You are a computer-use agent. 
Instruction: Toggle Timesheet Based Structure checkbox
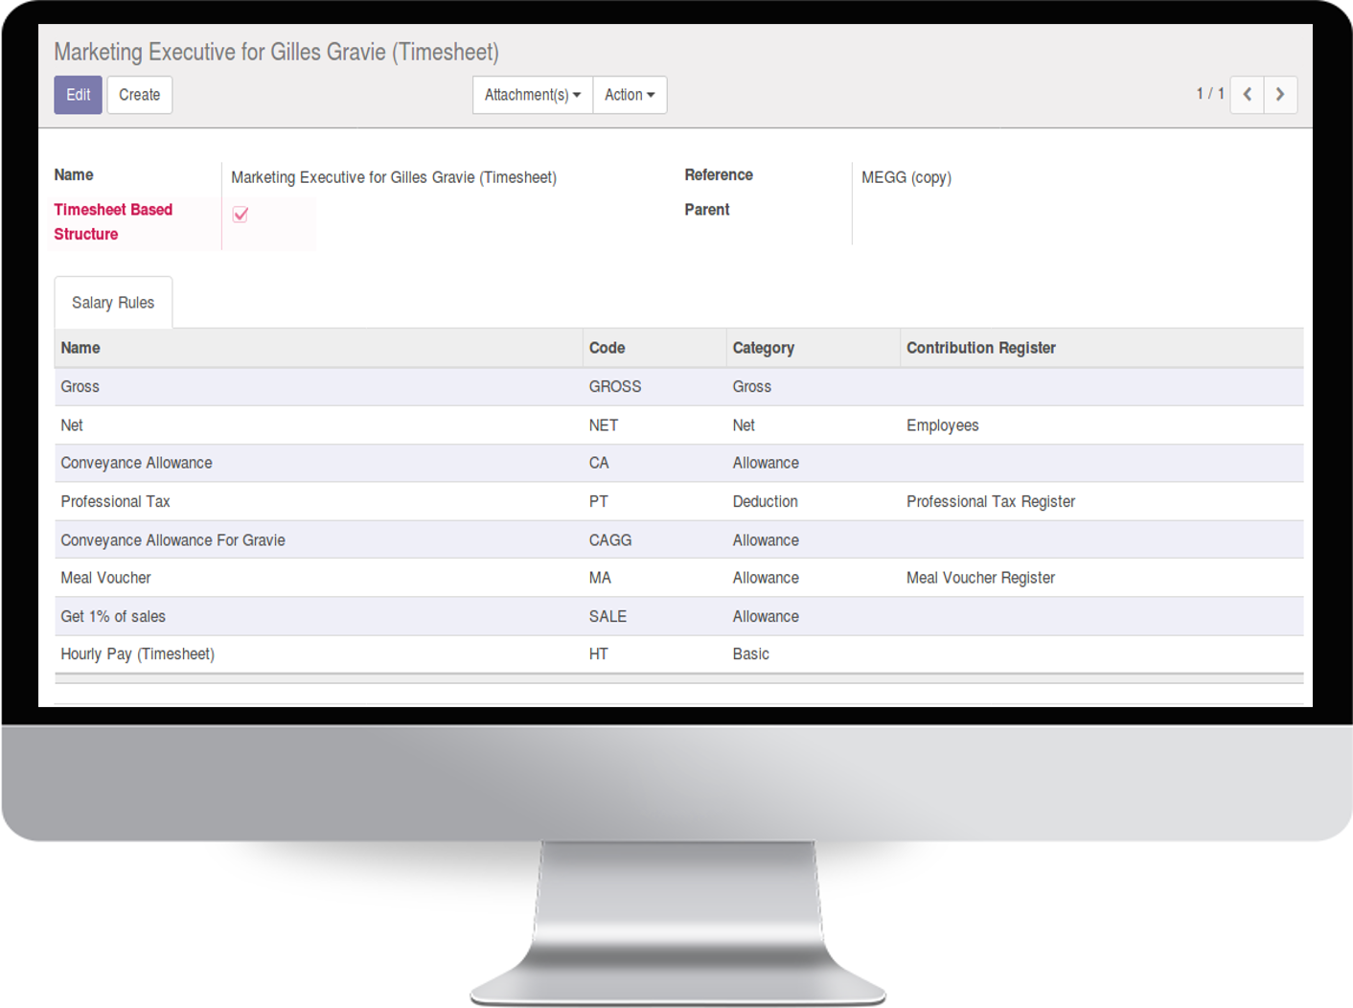(241, 214)
